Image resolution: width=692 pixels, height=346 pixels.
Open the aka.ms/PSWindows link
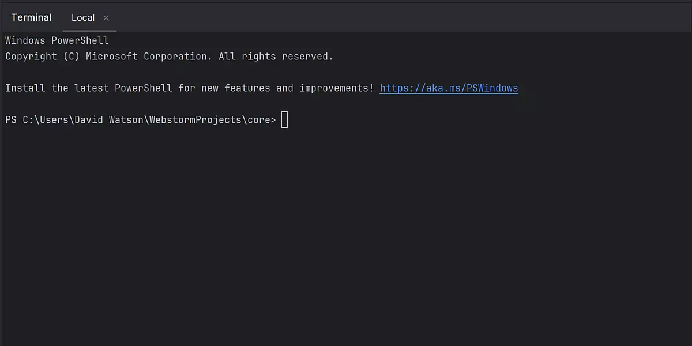449,88
